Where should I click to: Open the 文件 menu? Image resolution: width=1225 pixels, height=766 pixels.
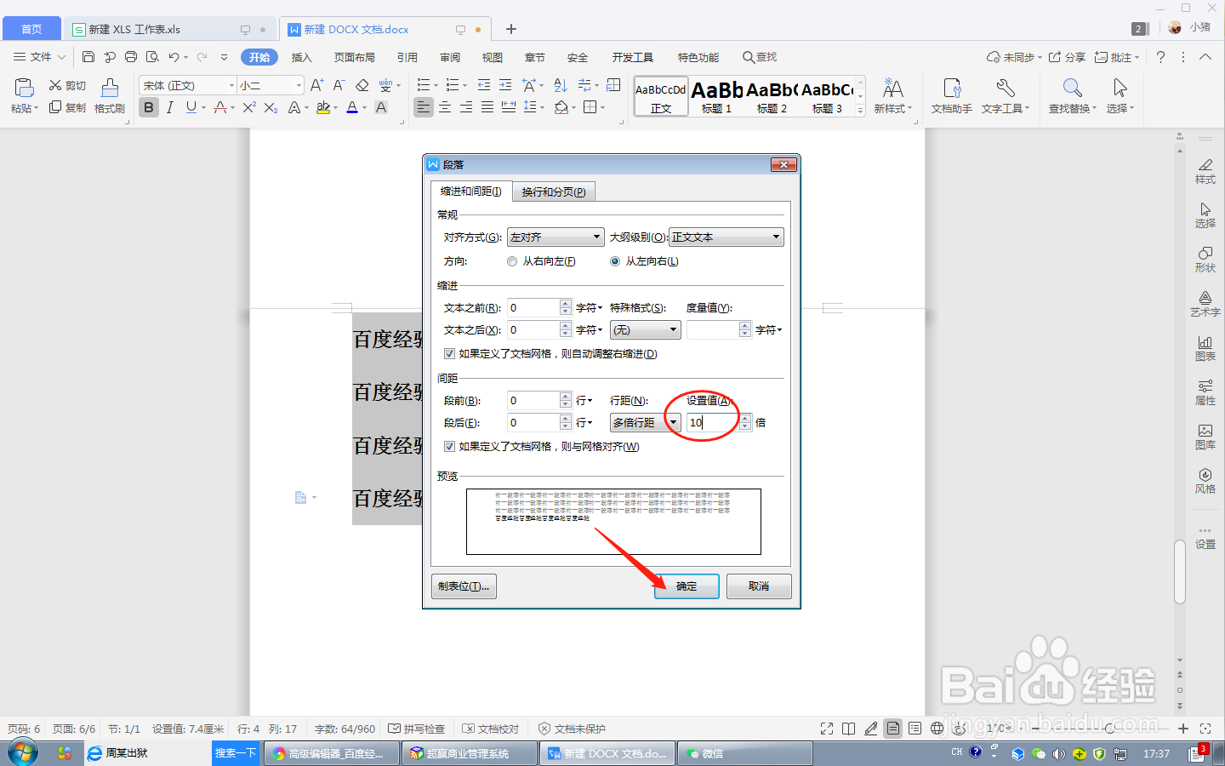pos(40,57)
